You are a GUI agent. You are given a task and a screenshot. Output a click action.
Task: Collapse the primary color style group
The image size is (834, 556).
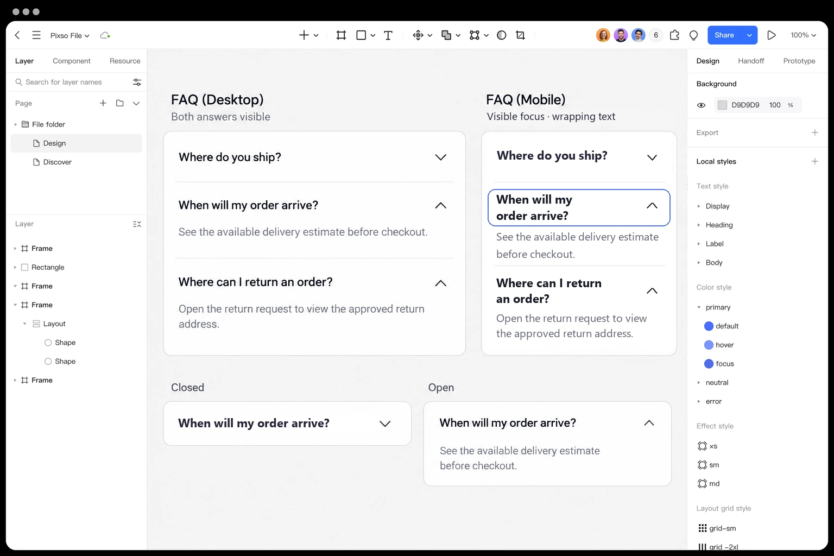tap(699, 307)
